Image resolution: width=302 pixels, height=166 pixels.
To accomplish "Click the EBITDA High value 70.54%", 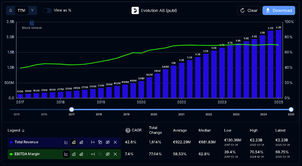I will pos(256,152).
